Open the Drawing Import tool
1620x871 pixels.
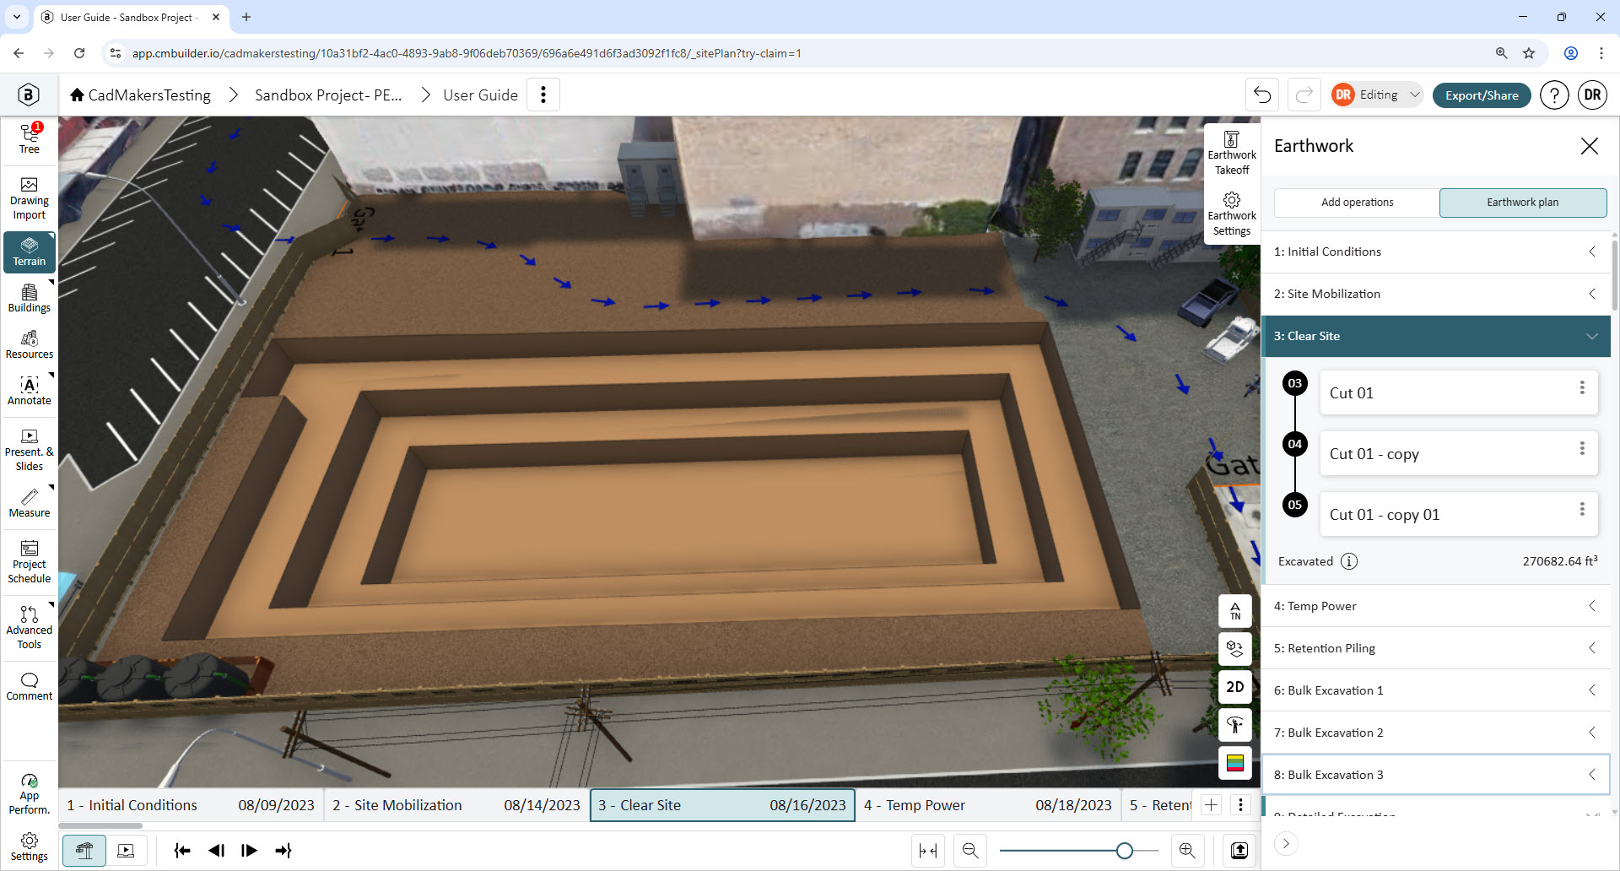point(30,198)
